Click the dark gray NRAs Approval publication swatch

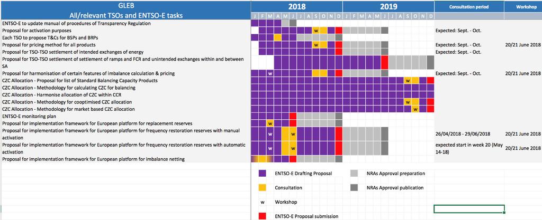pos(354,188)
